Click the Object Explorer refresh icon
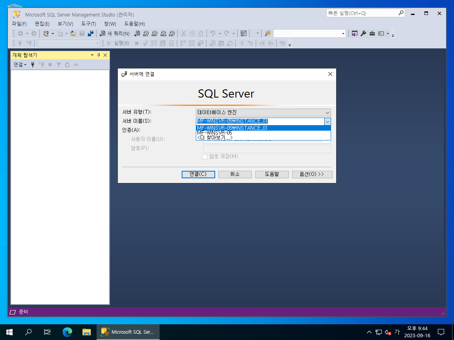The width and height of the screenshot is (454, 340). [67, 65]
